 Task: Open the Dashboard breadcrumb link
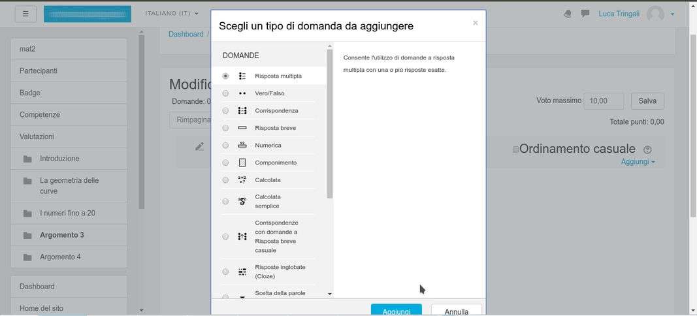tap(186, 34)
